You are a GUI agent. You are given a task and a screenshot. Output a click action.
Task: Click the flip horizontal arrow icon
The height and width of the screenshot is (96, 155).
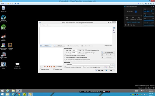point(50,67)
